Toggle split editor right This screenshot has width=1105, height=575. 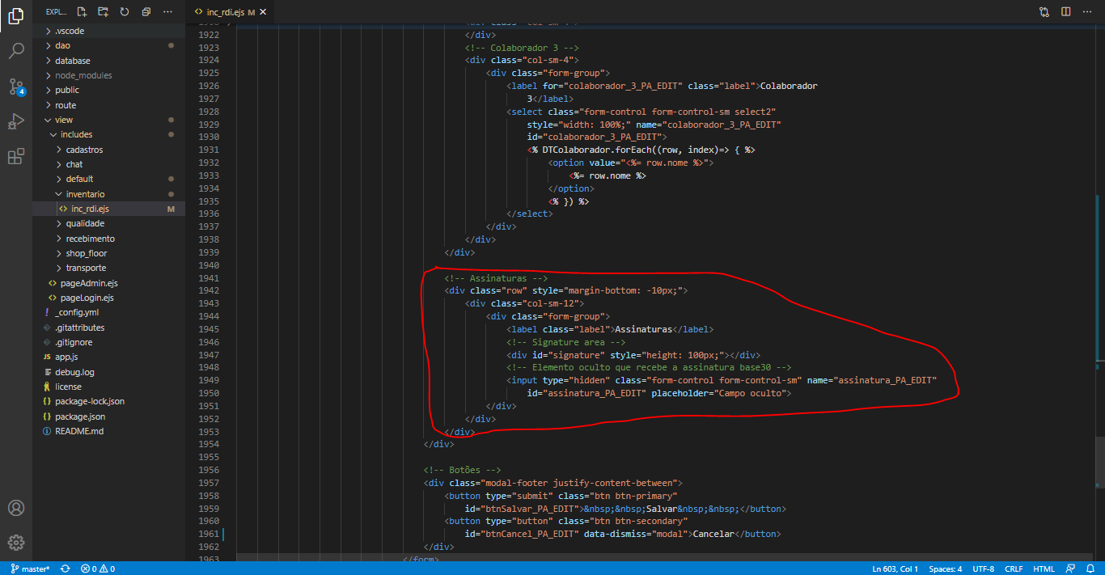point(1066,12)
